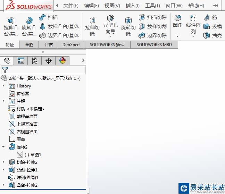The image size is (225, 194).
Task: Select the 阵列(圆周)1 feature
Action: coord(23,177)
